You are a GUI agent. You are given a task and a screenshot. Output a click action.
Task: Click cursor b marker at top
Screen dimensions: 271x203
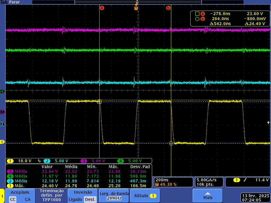(x=168, y=8)
